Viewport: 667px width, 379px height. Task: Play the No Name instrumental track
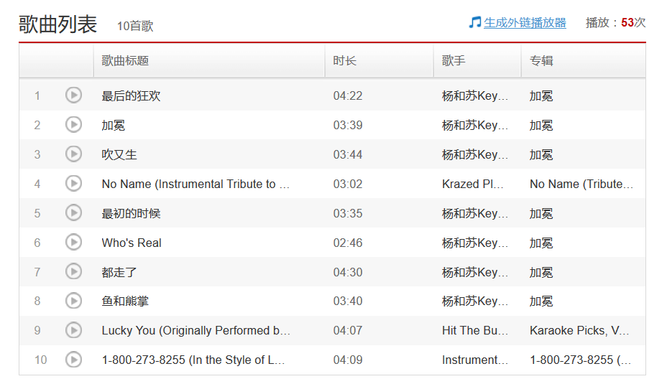click(x=73, y=184)
